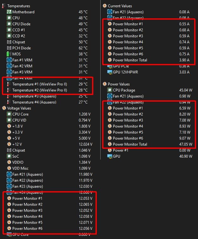Click the CPU Package chip icon
The height and width of the screenshot is (239, 198).
pyautogui.click(x=110, y=90)
